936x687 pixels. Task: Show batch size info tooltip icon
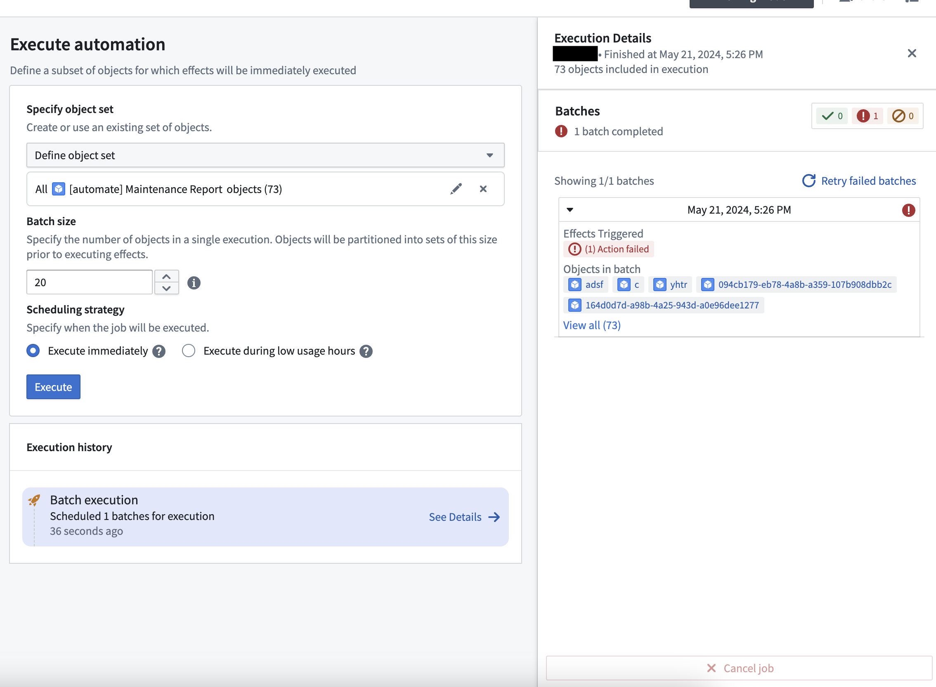[194, 283]
